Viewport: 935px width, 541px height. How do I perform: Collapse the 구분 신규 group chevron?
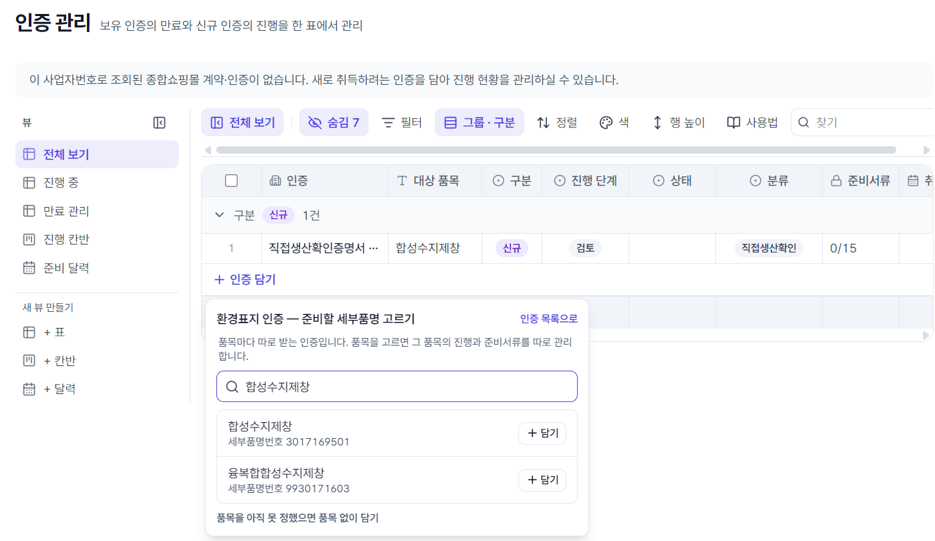[219, 215]
